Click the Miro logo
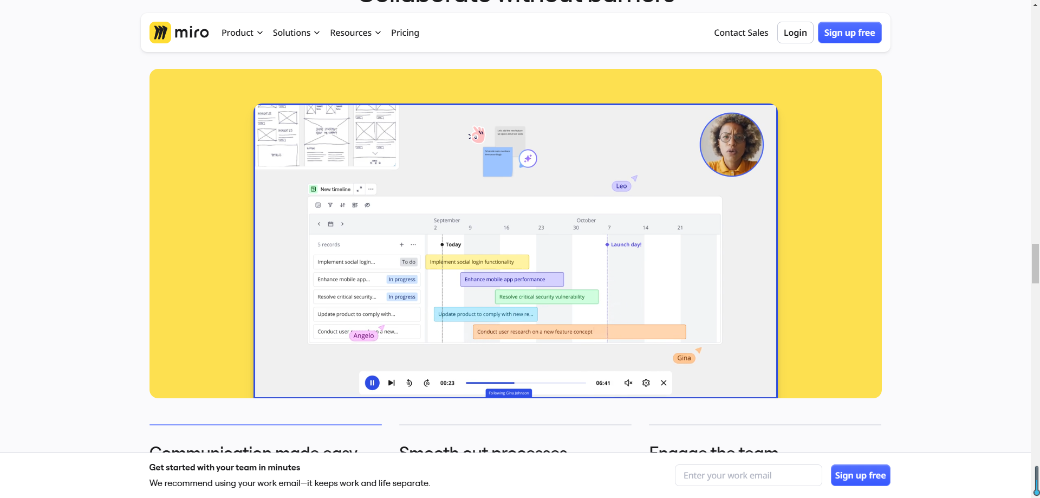Image resolution: width=1040 pixels, height=498 pixels. pos(179,33)
